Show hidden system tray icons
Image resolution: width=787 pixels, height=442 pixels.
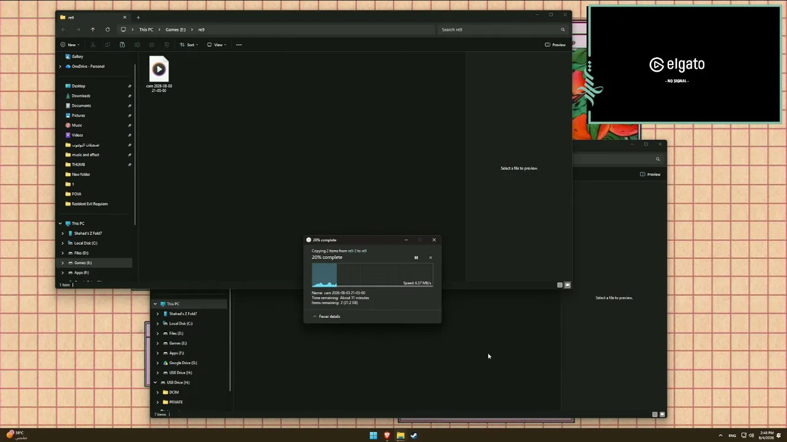click(721, 436)
